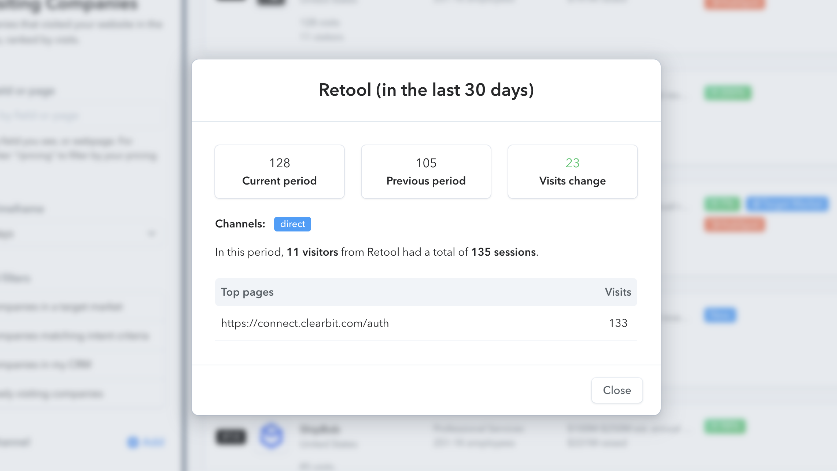This screenshot has width=837, height=471.
Task: Click the 133 visits count cell
Action: pos(618,323)
